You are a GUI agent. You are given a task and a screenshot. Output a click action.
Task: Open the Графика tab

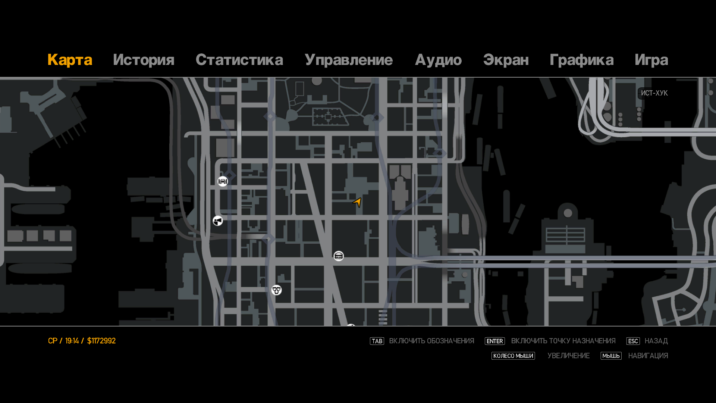point(581,60)
